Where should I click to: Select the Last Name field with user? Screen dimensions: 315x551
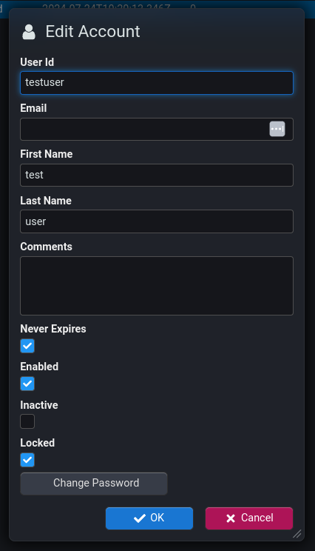[157, 221]
